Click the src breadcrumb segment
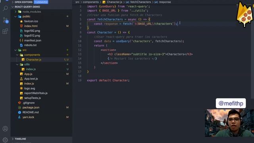 [77, 2]
